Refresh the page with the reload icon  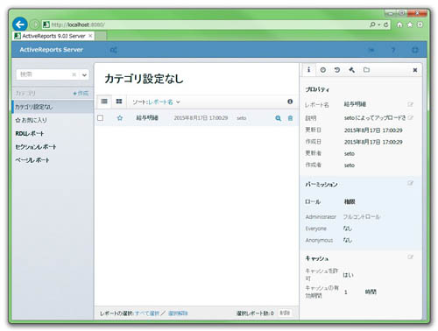tap(385, 25)
